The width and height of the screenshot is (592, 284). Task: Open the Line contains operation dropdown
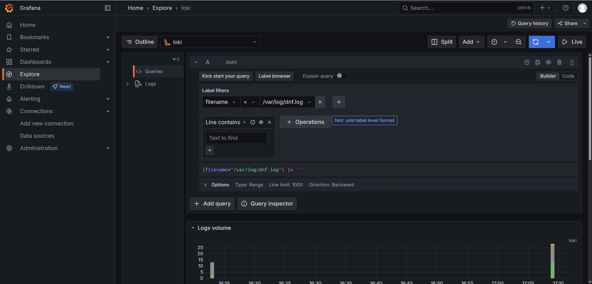(226, 122)
